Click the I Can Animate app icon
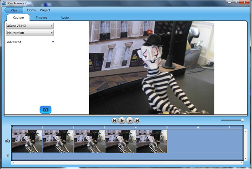 (4, 3)
